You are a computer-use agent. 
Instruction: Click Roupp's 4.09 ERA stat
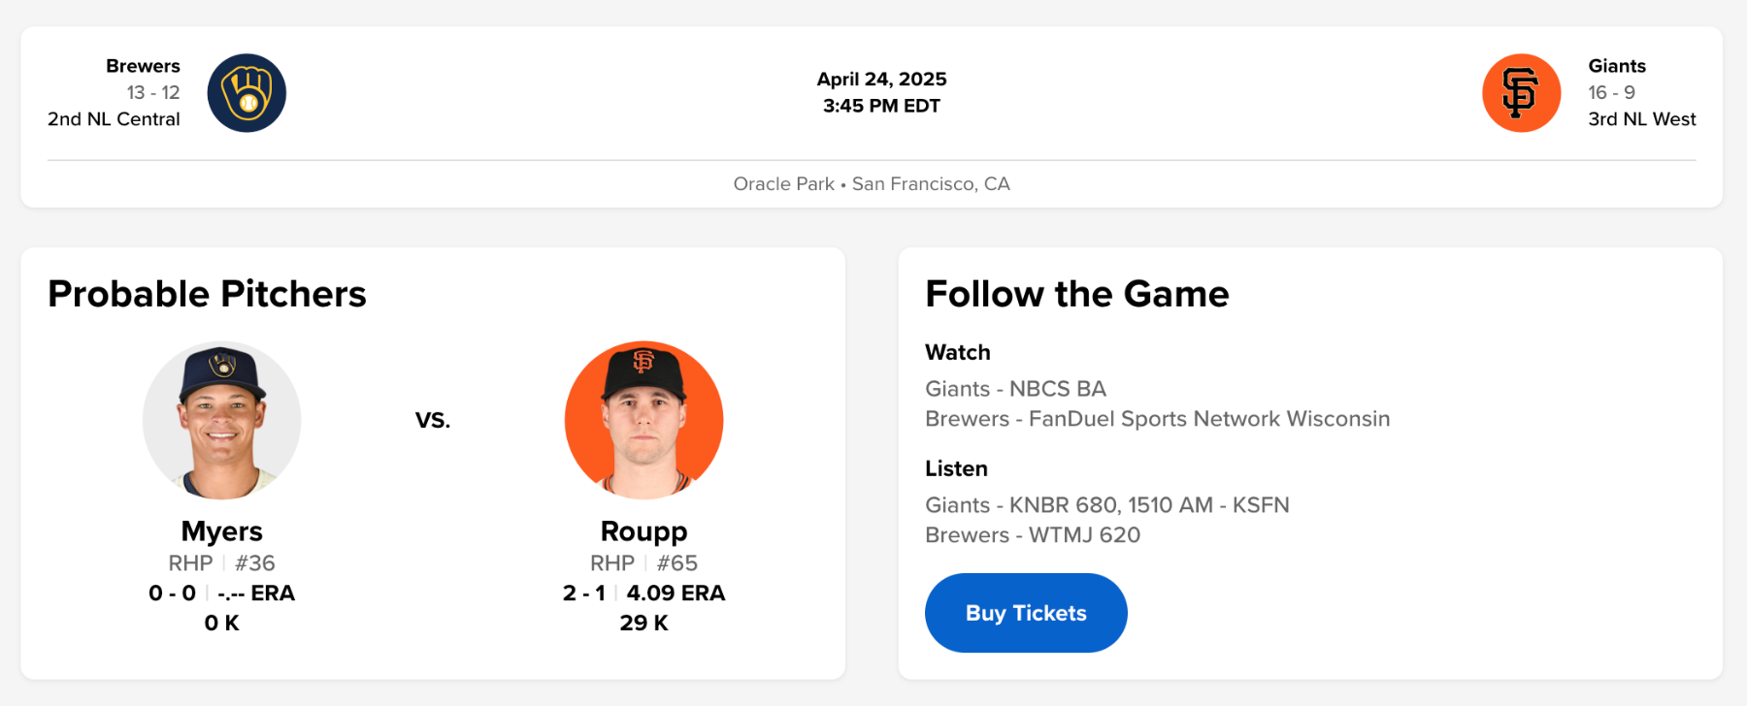point(676,594)
